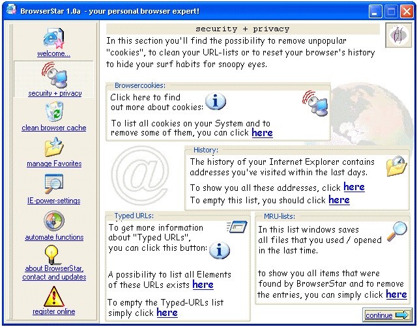Screen dimensions: 417x327
Task: Click 'here' to list all cookies
Action: (x=262, y=133)
